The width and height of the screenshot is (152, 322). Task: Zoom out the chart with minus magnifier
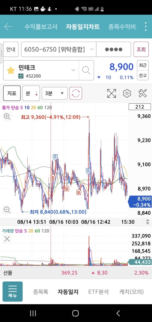tap(7, 210)
